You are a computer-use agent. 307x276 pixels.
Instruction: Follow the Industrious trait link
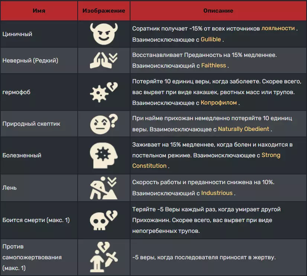pos(217,193)
